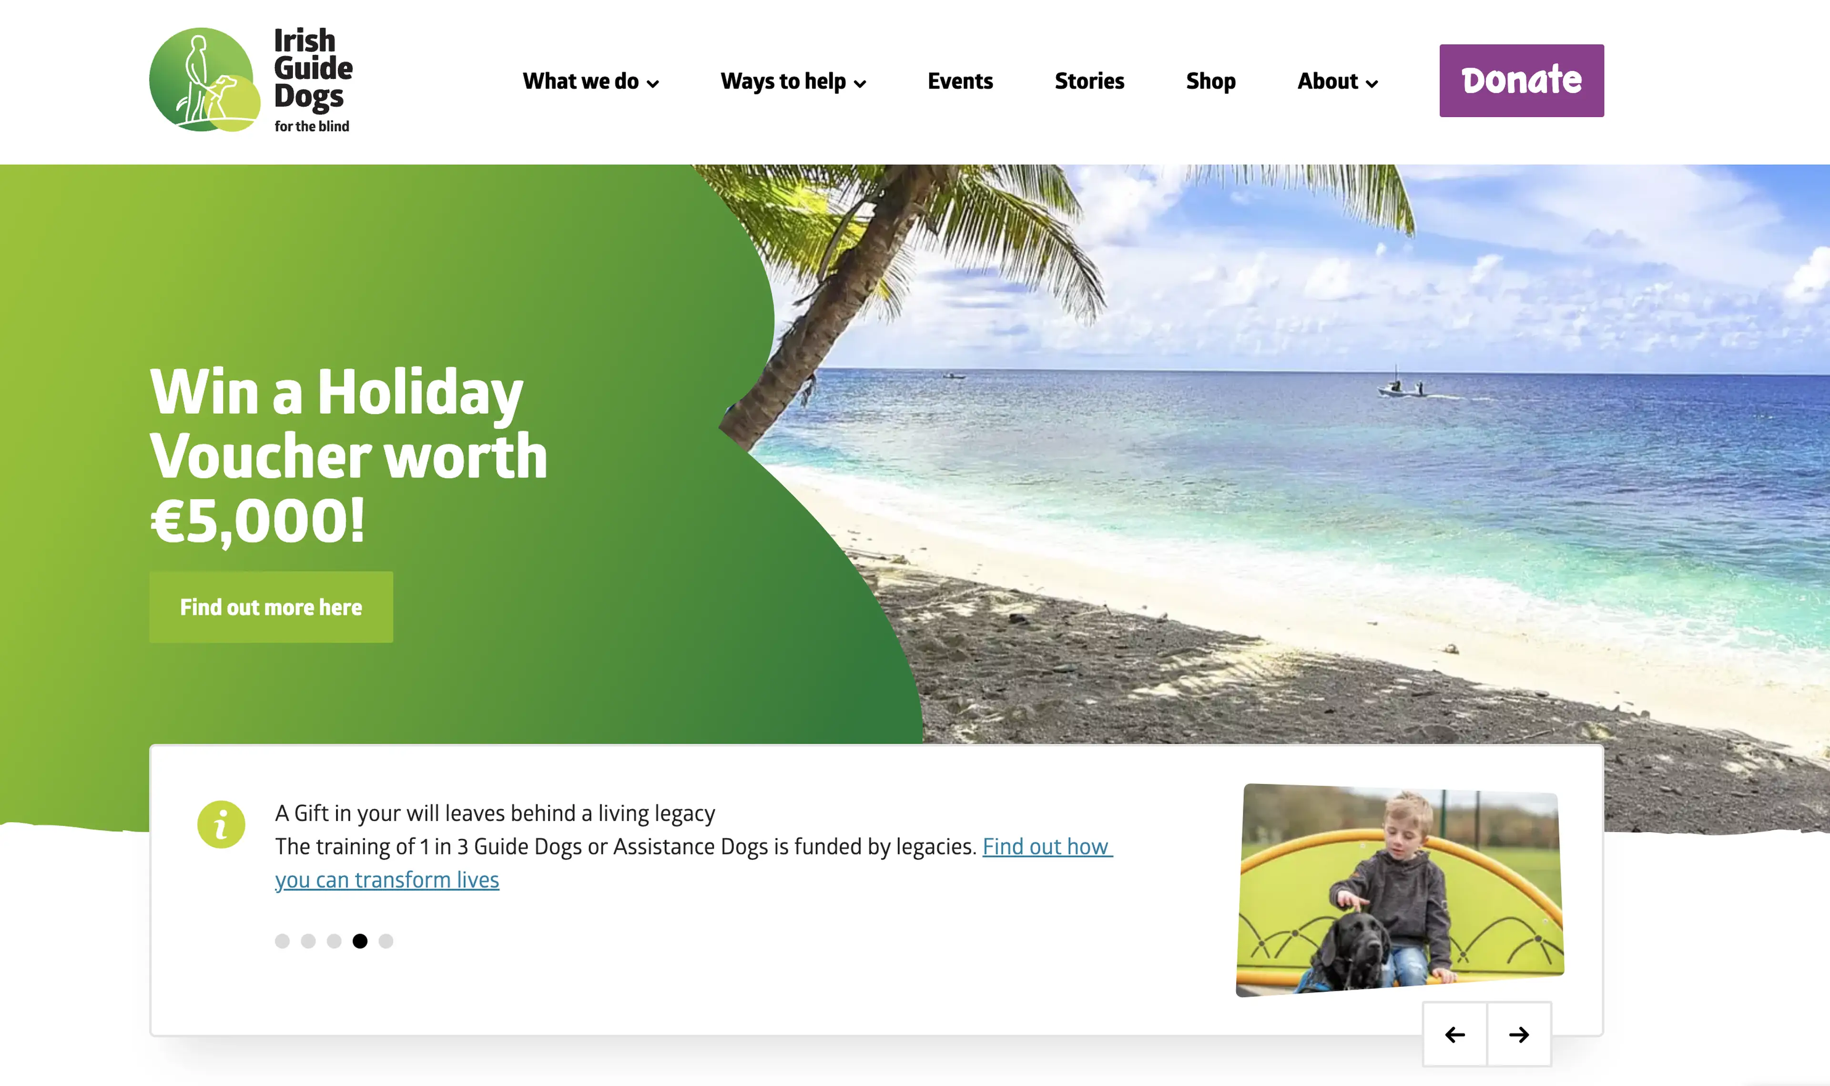This screenshot has width=1830, height=1086.
Task: Open the Shop link
Action: coord(1211,81)
